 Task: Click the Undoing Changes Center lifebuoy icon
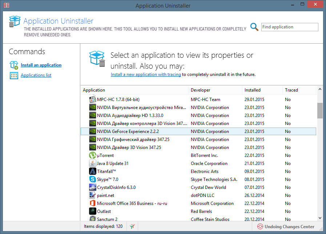(260, 226)
